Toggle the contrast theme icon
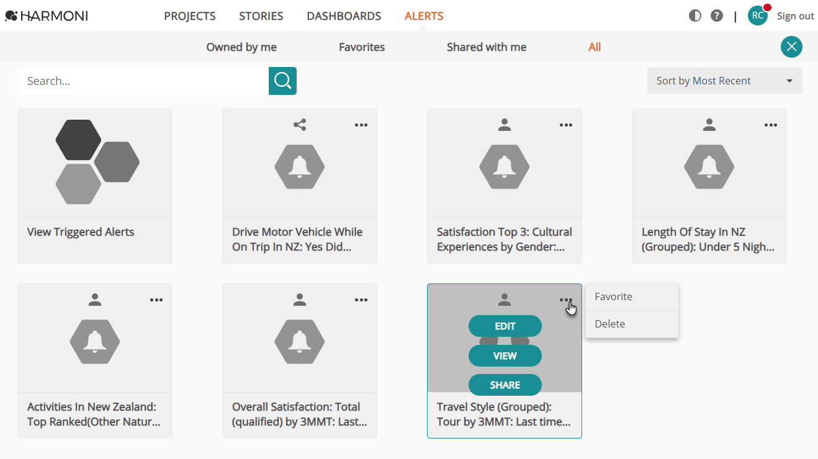 point(695,16)
